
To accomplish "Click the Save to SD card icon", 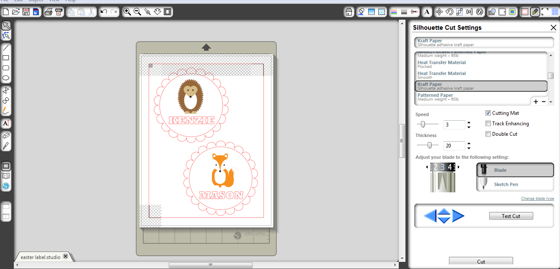I will pyautogui.click(x=36, y=12).
